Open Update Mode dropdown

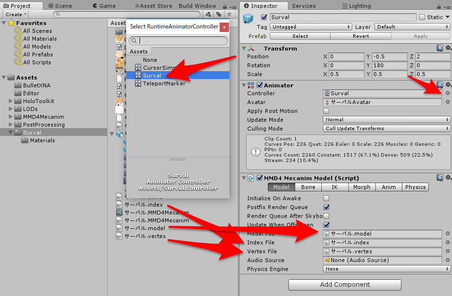[386, 119]
